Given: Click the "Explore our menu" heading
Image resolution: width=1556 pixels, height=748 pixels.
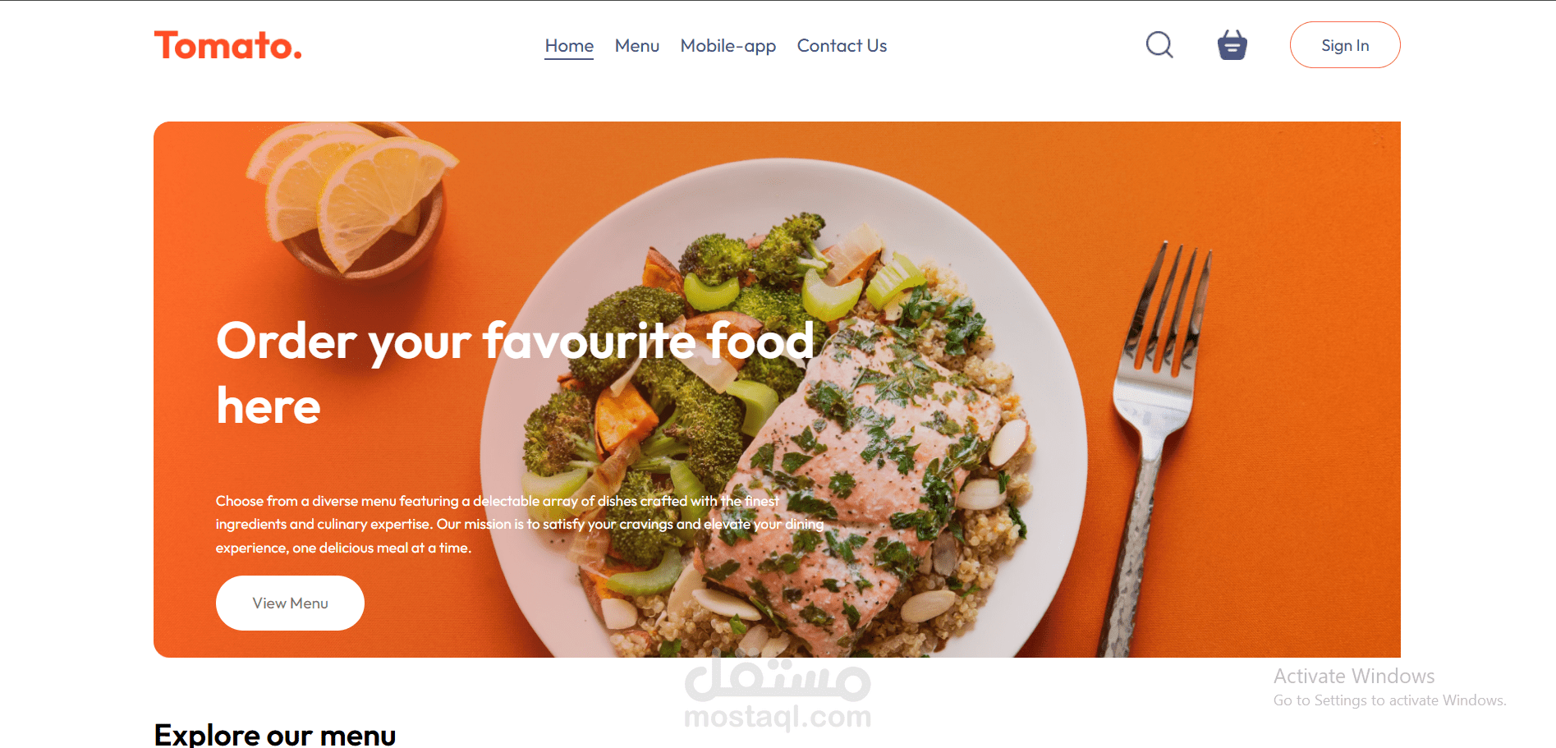Looking at the screenshot, I should pos(275,734).
